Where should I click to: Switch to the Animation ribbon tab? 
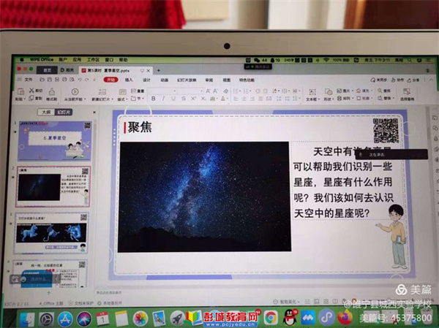165,80
